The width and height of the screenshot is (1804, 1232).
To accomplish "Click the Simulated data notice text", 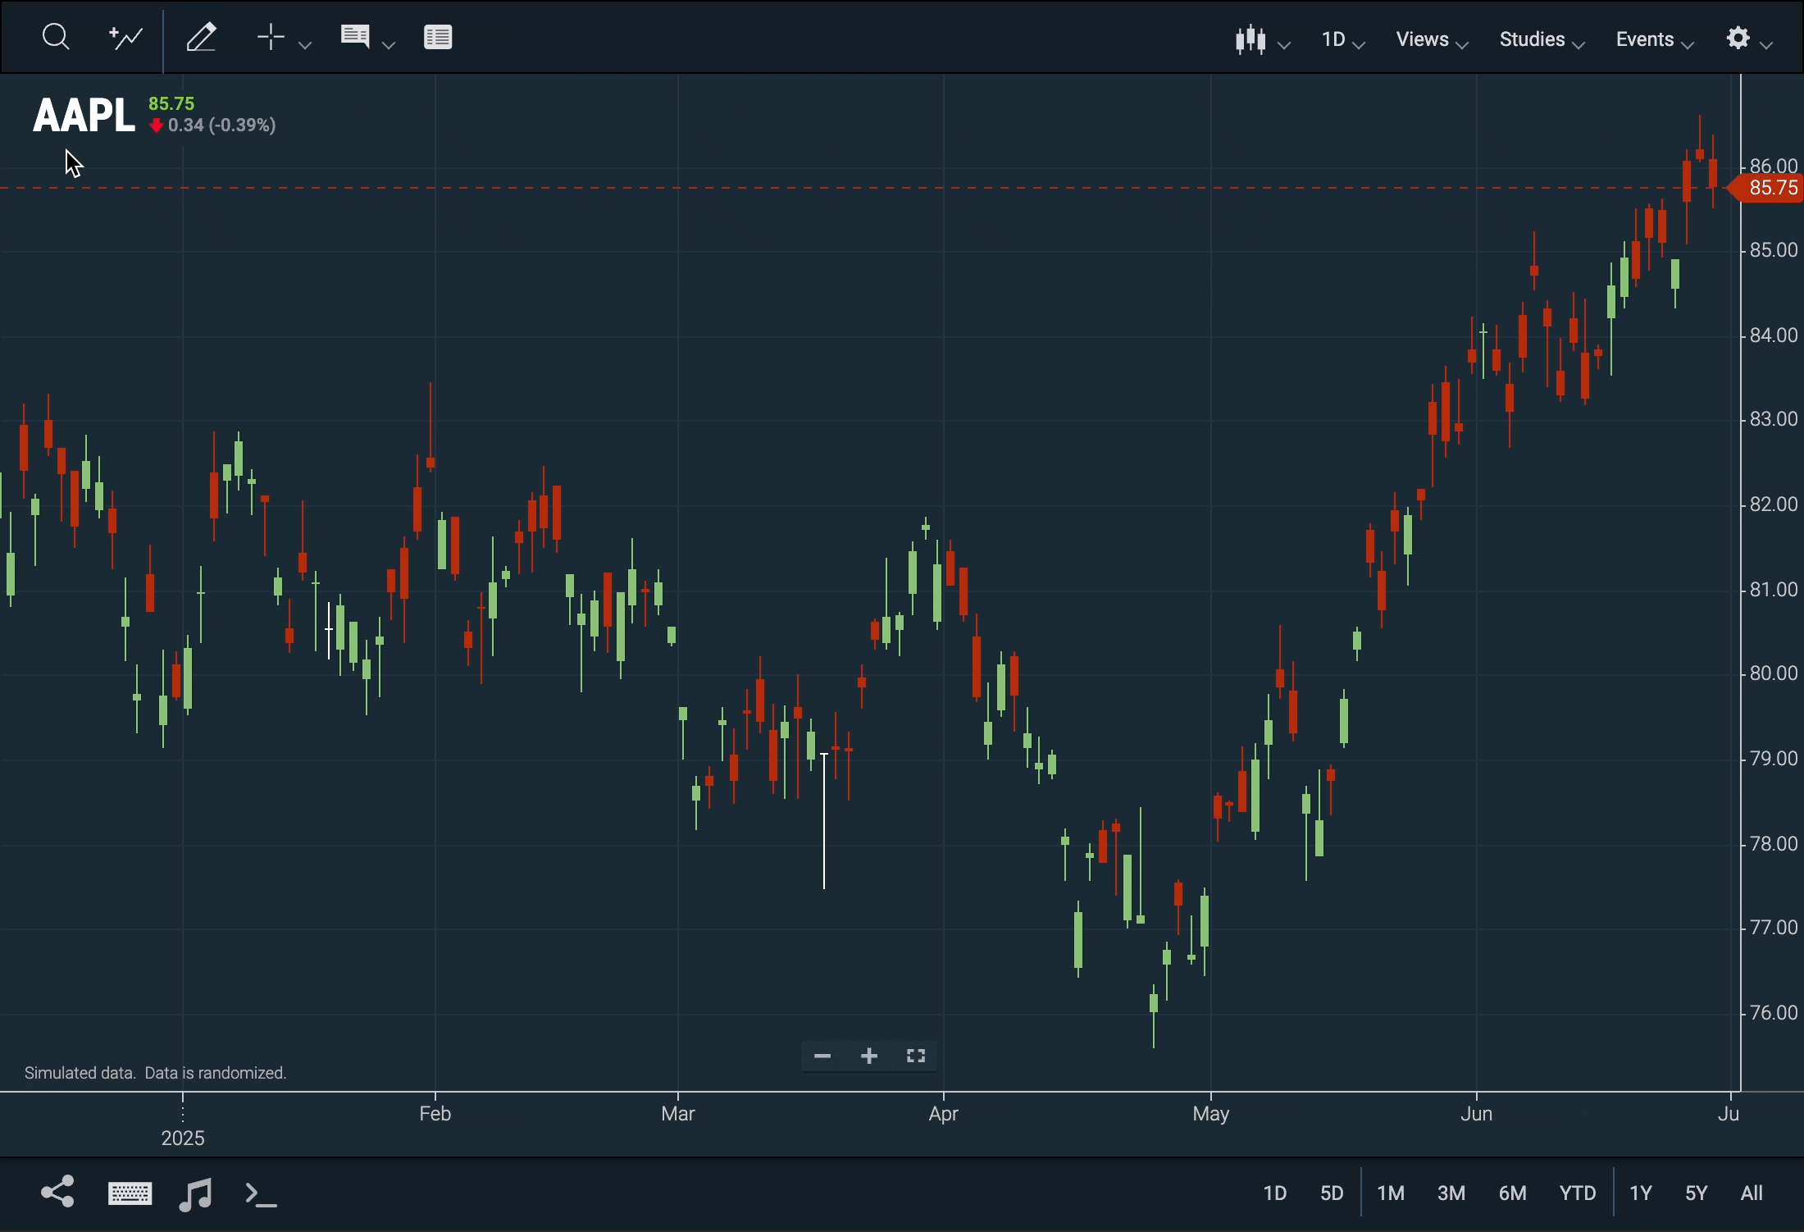I will pos(156,1075).
